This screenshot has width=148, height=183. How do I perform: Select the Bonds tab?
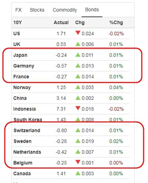[x=92, y=10]
